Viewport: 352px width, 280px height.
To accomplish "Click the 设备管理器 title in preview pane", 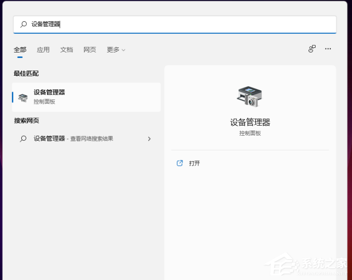I will click(x=250, y=122).
